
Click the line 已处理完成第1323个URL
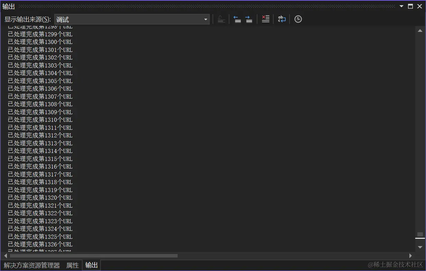pos(40,221)
